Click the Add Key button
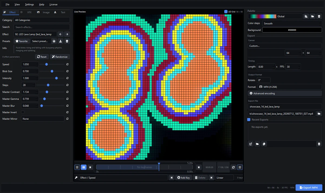 coord(184,178)
